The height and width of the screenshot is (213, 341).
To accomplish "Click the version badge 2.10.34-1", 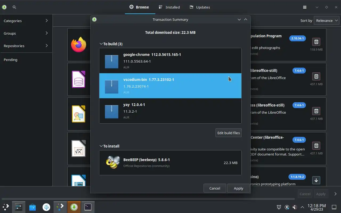I will (x=297, y=38).
